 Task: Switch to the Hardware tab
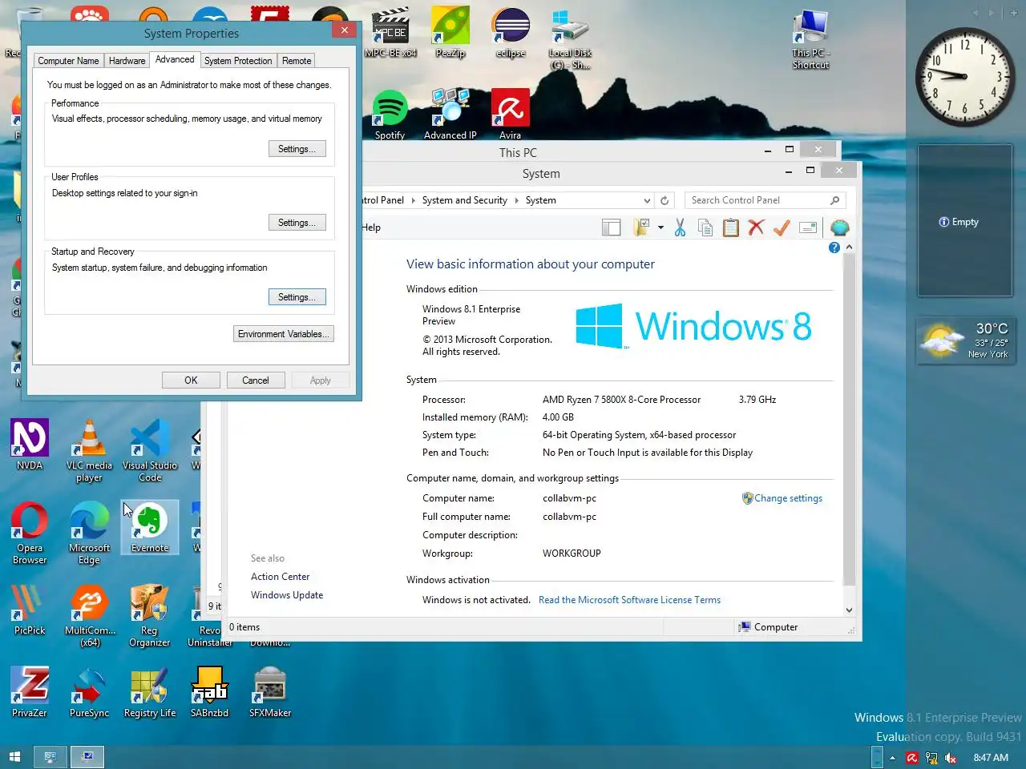tap(127, 61)
